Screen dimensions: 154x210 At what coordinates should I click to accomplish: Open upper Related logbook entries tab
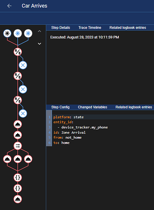click(128, 28)
